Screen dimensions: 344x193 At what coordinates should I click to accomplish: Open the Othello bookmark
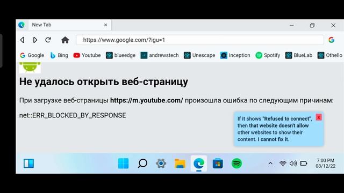pyautogui.click(x=330, y=55)
